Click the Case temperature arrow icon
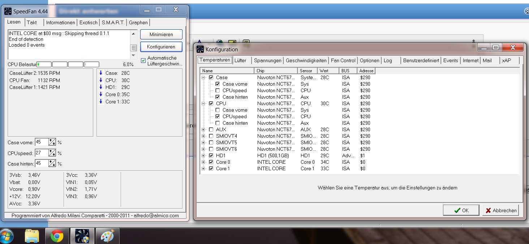 (x=101, y=73)
